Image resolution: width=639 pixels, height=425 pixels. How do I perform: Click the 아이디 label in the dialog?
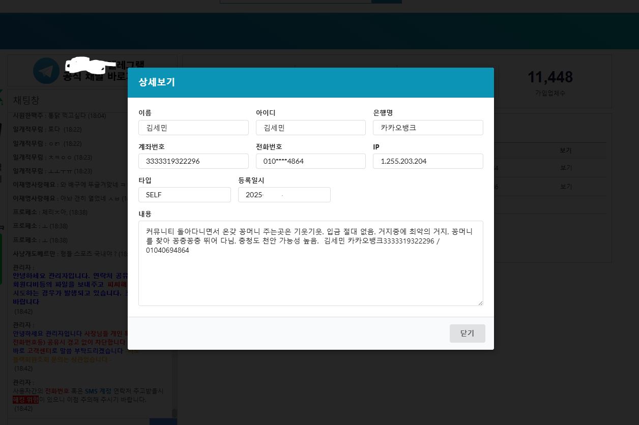point(266,113)
